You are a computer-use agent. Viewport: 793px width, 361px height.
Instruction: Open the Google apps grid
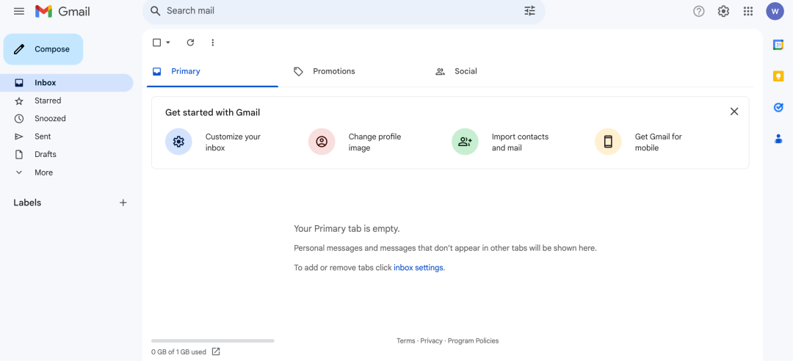tap(748, 11)
